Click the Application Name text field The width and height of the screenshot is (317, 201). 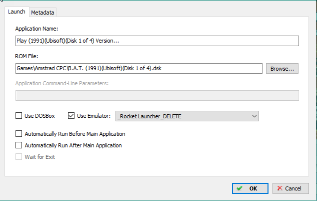[157, 41]
